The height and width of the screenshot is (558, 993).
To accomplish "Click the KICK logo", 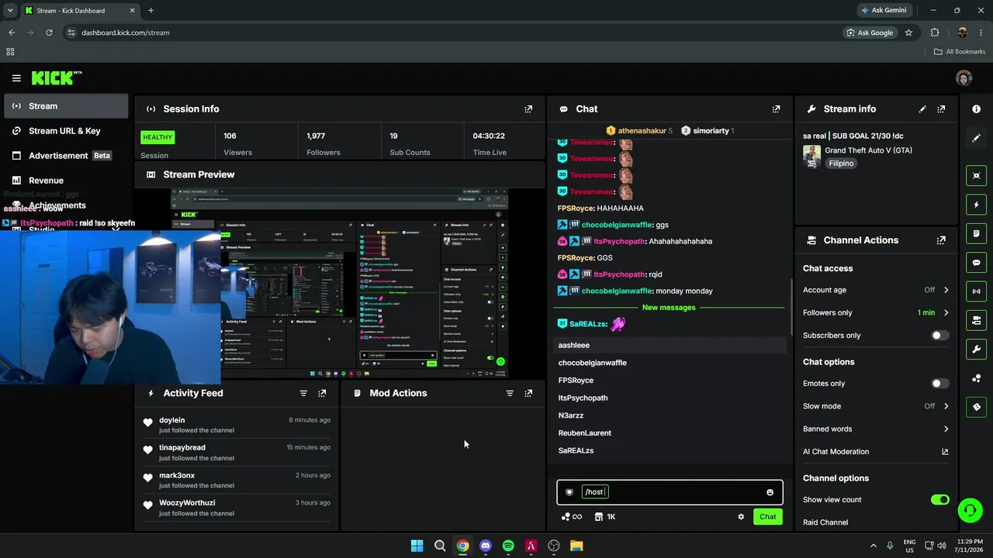I will 56,77.
